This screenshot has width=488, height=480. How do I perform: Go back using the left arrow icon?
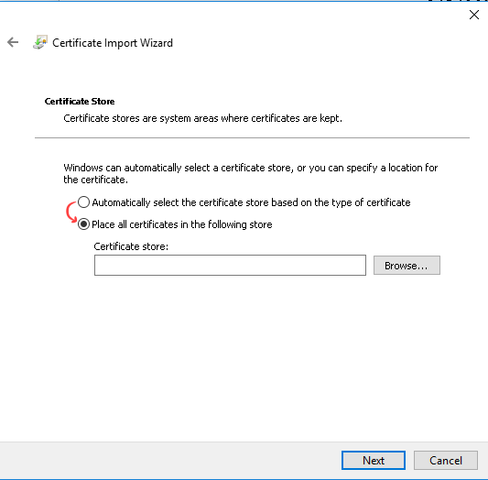pos(13,42)
